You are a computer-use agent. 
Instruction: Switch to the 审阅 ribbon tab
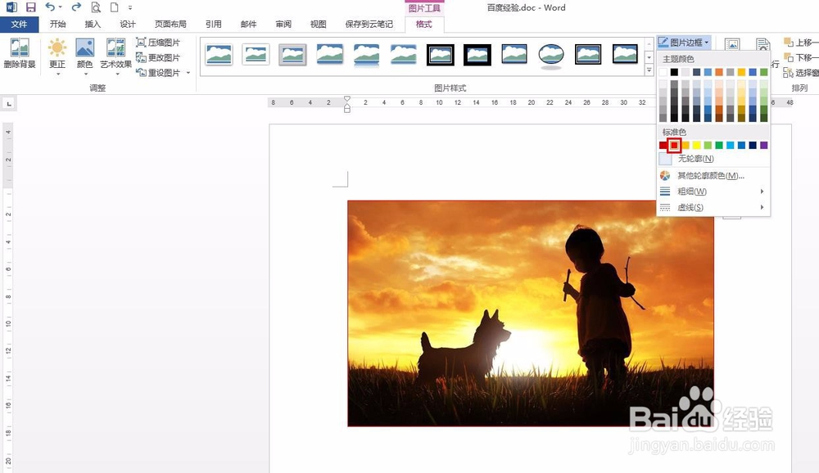283,24
